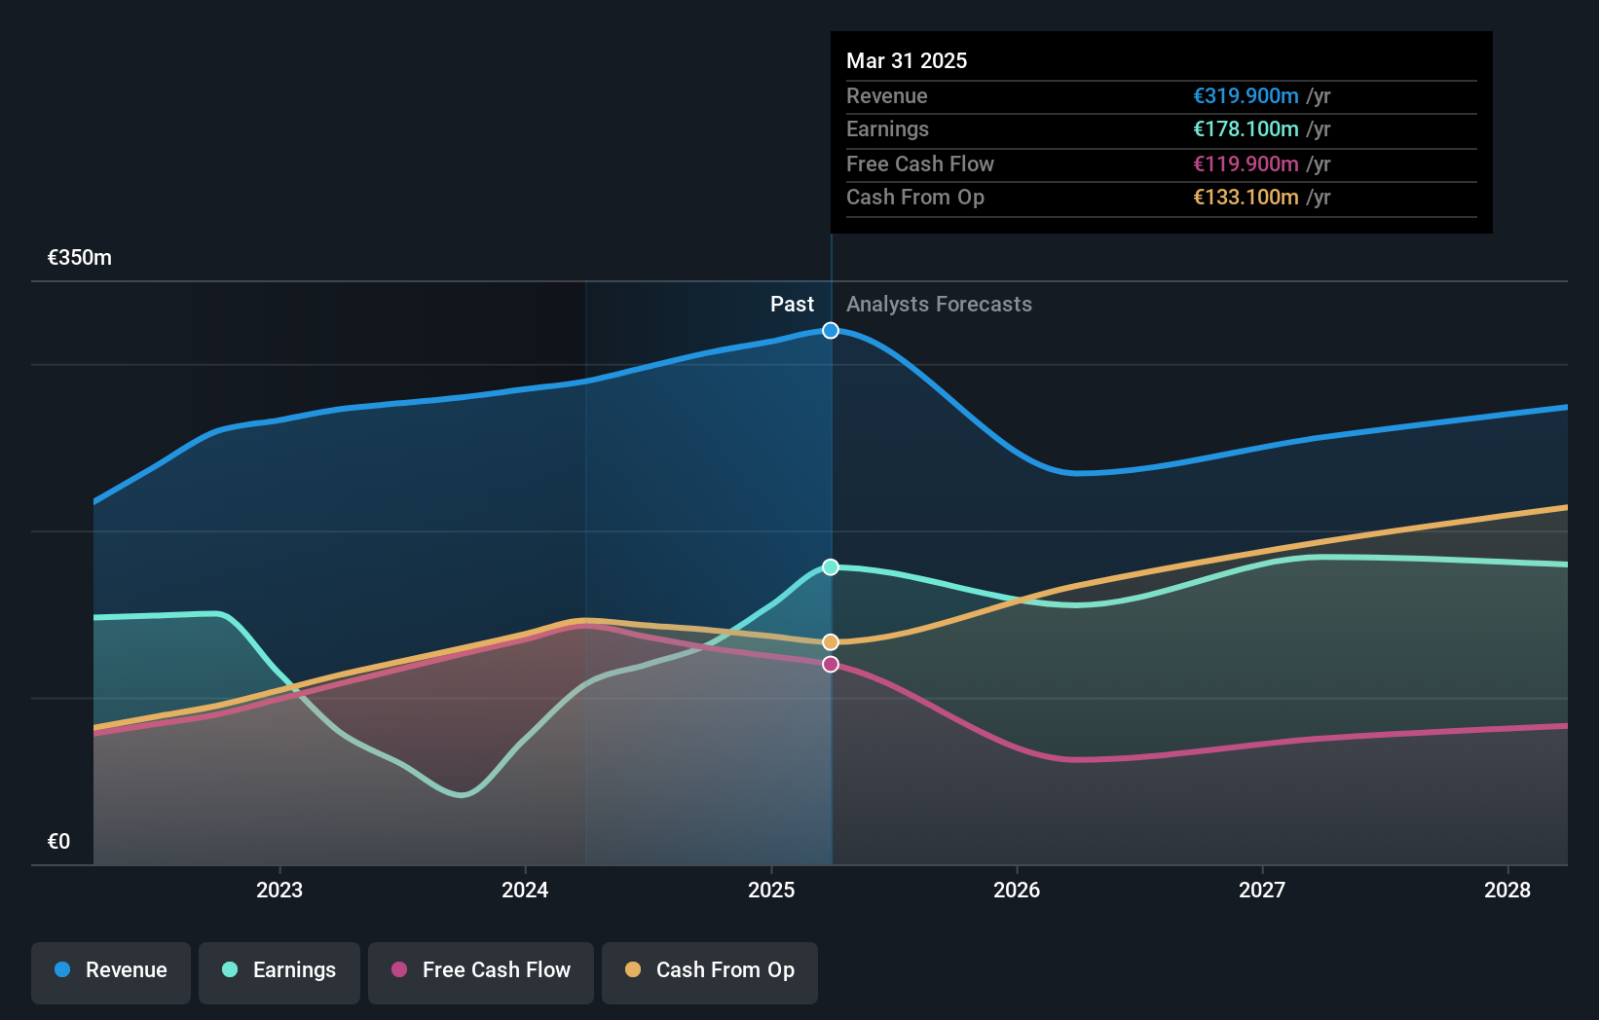1599x1020 pixels.
Task: Select the orange Cash From Op marker
Action: [830, 640]
